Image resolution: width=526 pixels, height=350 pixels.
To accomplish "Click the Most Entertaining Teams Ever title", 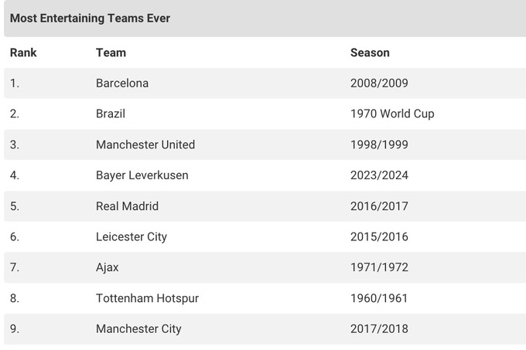I will [x=91, y=18].
